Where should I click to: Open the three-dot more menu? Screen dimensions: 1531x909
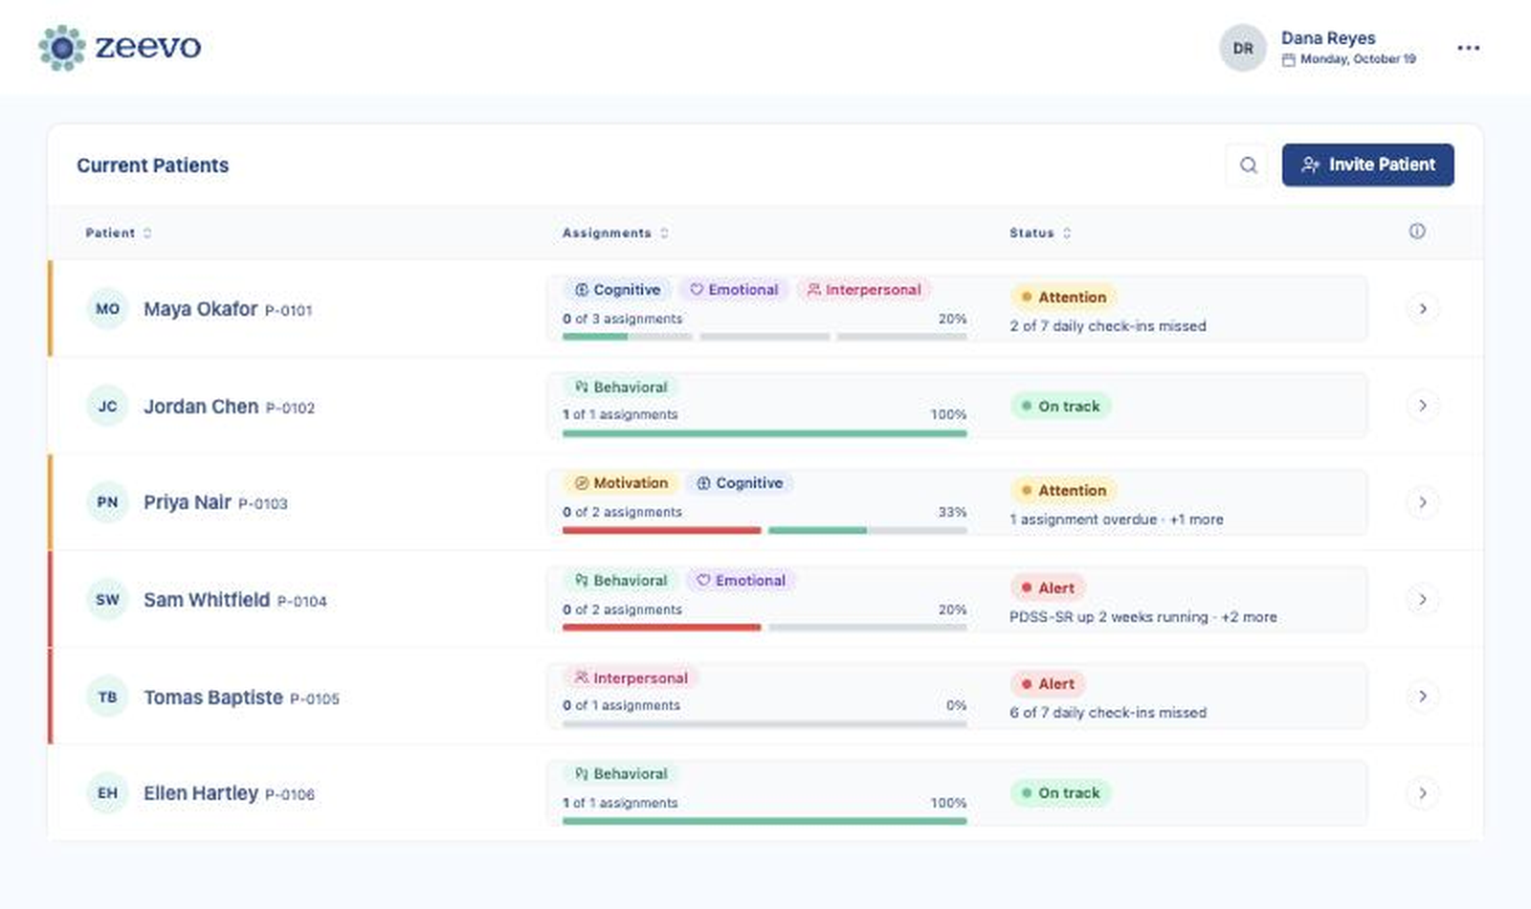coord(1468,48)
